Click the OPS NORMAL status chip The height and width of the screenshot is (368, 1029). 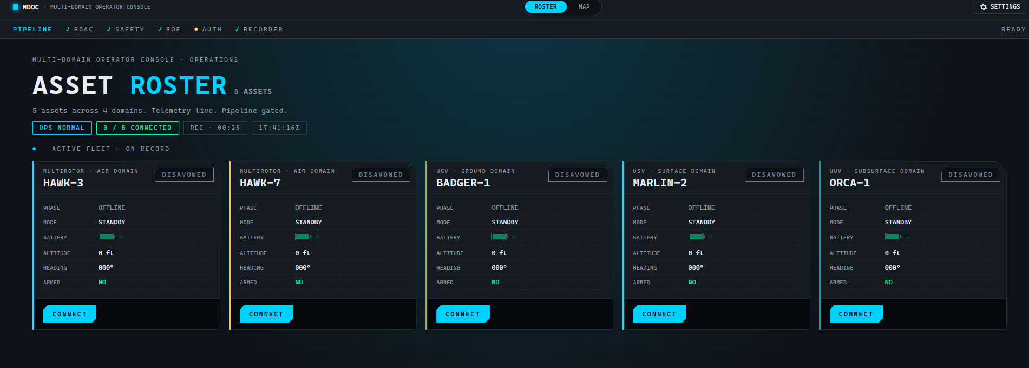[x=62, y=128]
